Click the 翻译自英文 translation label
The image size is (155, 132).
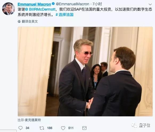30,22
